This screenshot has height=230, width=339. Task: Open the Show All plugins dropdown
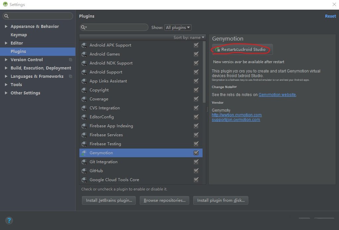(x=178, y=28)
